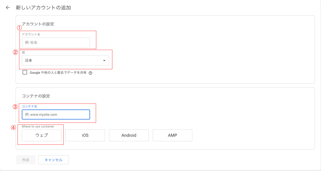Expand the country dropdown showing 日本
The image size is (321, 171).
[65, 60]
